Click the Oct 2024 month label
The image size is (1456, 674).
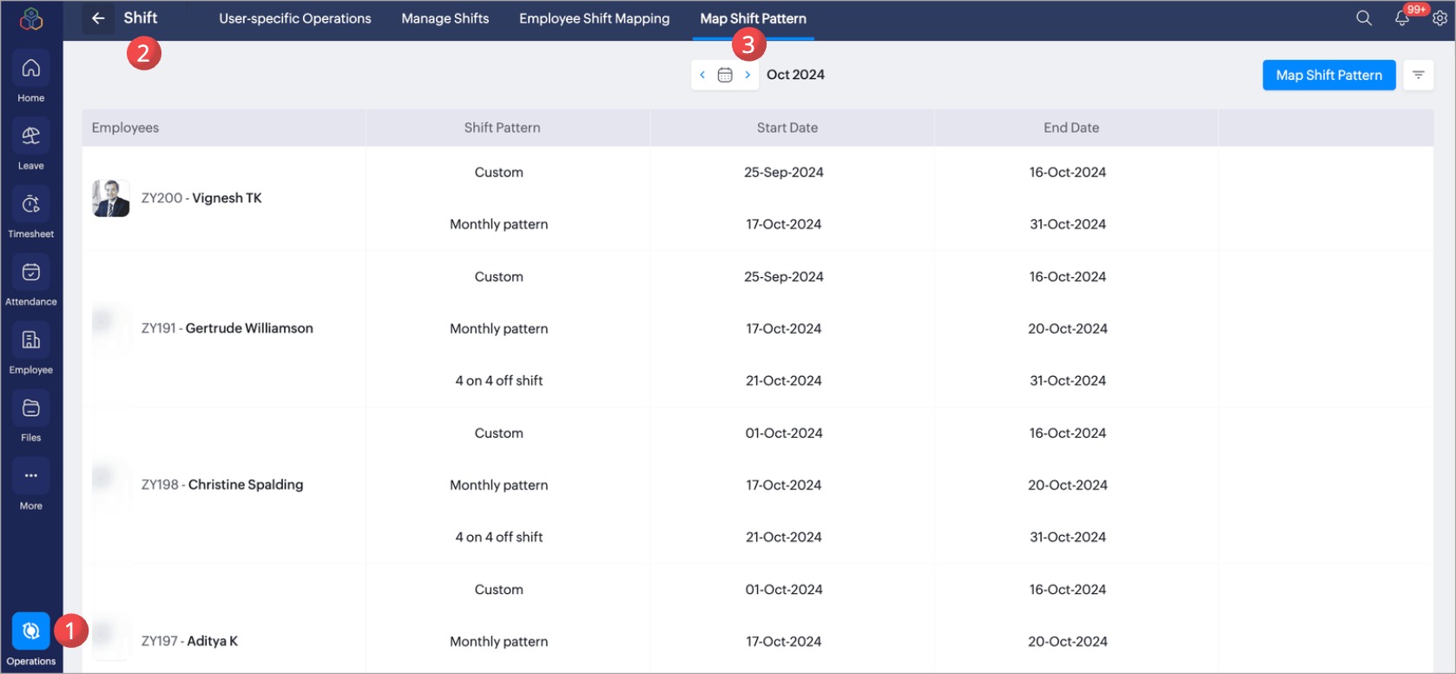coord(795,75)
